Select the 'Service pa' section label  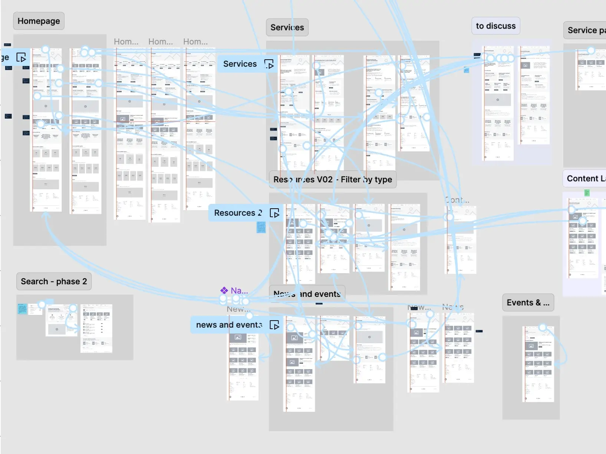pos(585,30)
